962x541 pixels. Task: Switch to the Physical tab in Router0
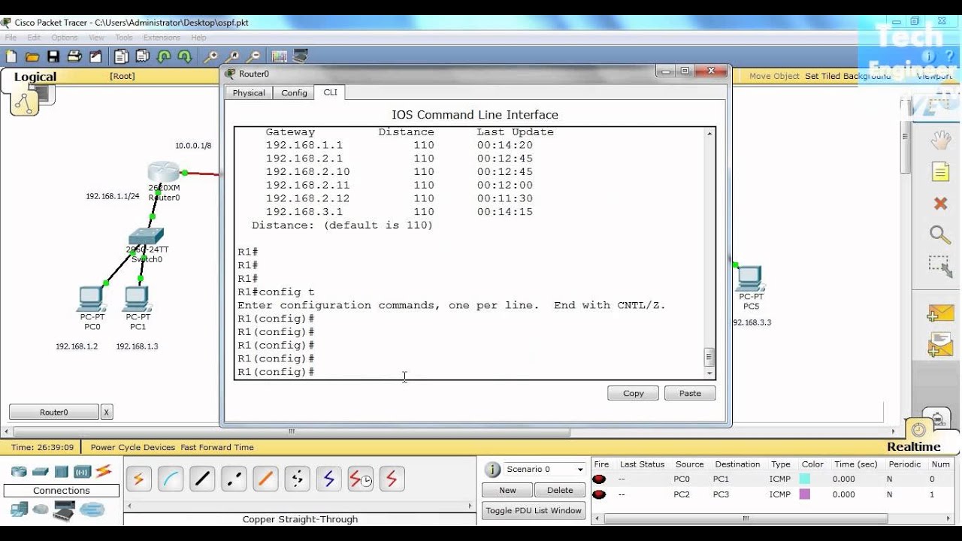click(249, 93)
